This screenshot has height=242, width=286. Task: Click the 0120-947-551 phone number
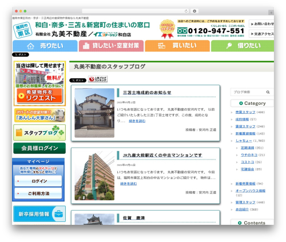point(216,31)
